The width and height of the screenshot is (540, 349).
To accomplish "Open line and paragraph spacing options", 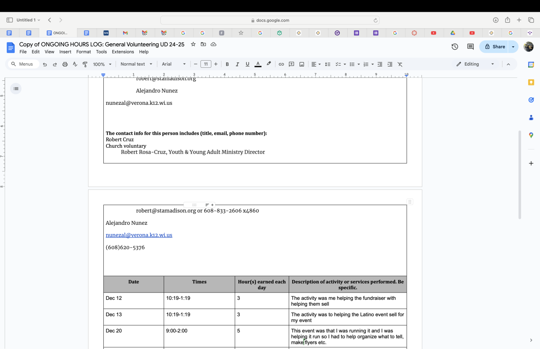I will (327, 64).
